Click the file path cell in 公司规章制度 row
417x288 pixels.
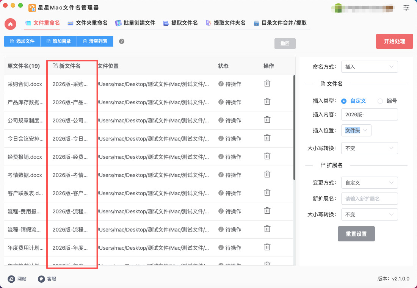154,121
